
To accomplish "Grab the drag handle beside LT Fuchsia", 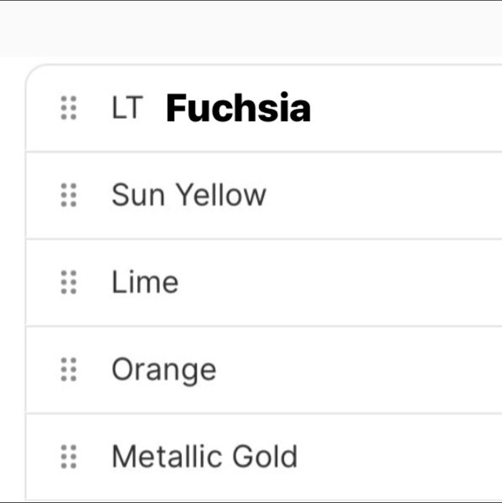I will (69, 108).
